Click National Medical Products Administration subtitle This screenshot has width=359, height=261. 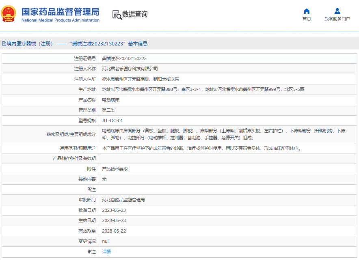[x=61, y=20]
